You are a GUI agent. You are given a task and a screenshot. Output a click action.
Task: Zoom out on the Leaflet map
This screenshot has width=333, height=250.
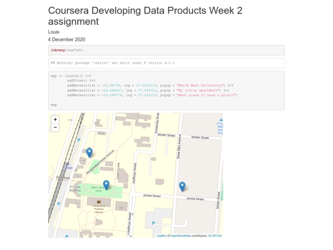point(55,127)
